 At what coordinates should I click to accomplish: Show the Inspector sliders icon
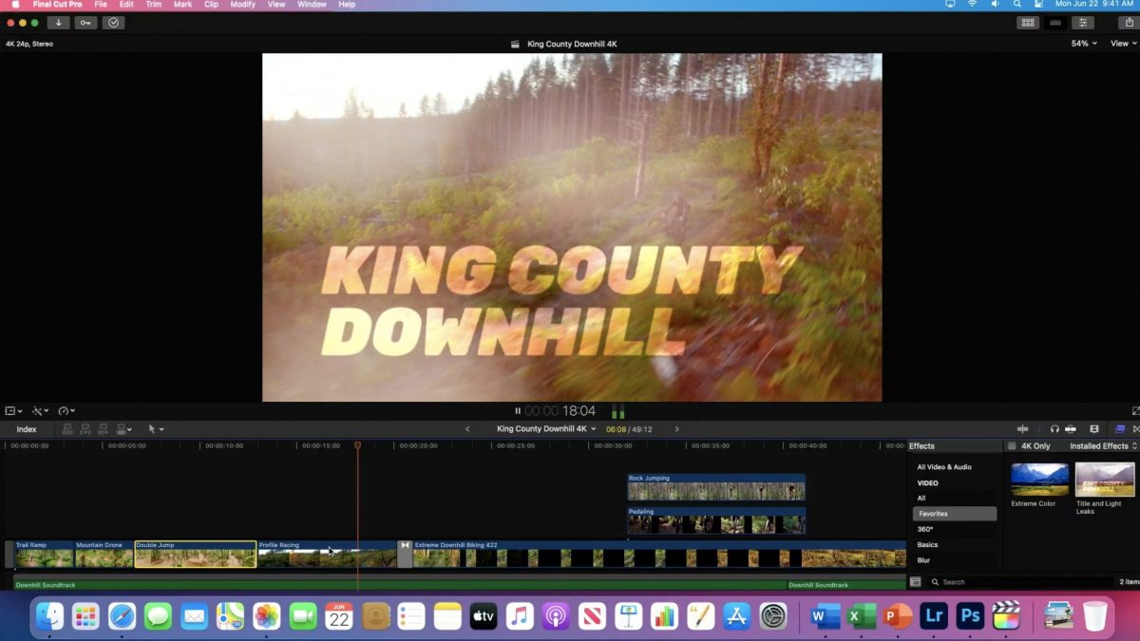tap(1082, 23)
